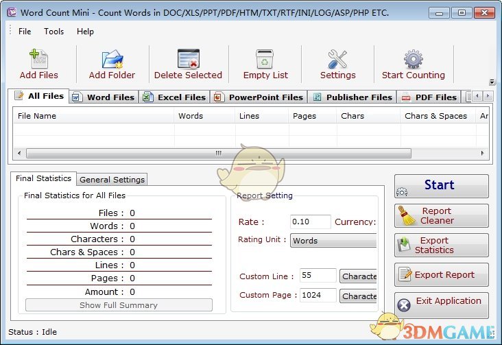
Task: Click Exit Application button
Action: [x=441, y=305]
